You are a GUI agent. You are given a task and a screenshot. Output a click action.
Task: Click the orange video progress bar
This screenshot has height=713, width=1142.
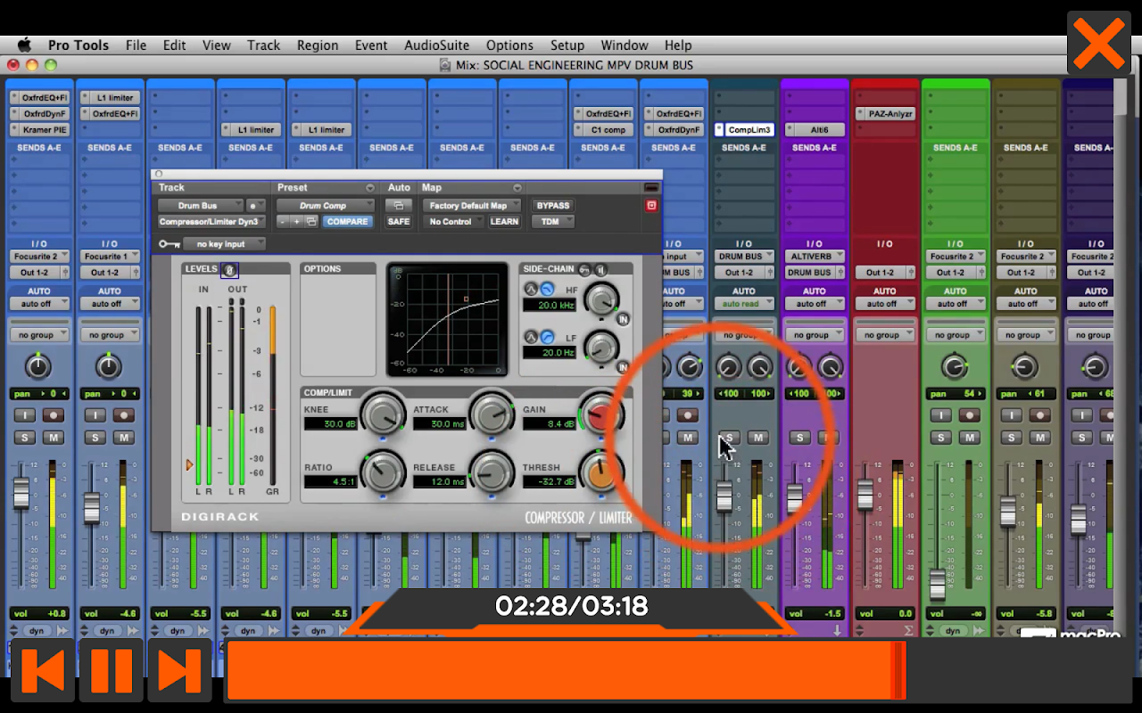pyautogui.click(x=566, y=670)
